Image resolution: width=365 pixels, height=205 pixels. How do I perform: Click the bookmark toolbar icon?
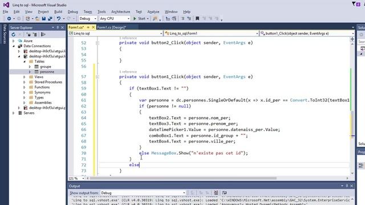click(197, 19)
